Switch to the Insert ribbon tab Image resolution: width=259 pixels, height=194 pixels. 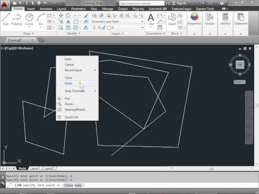pos(31,9)
